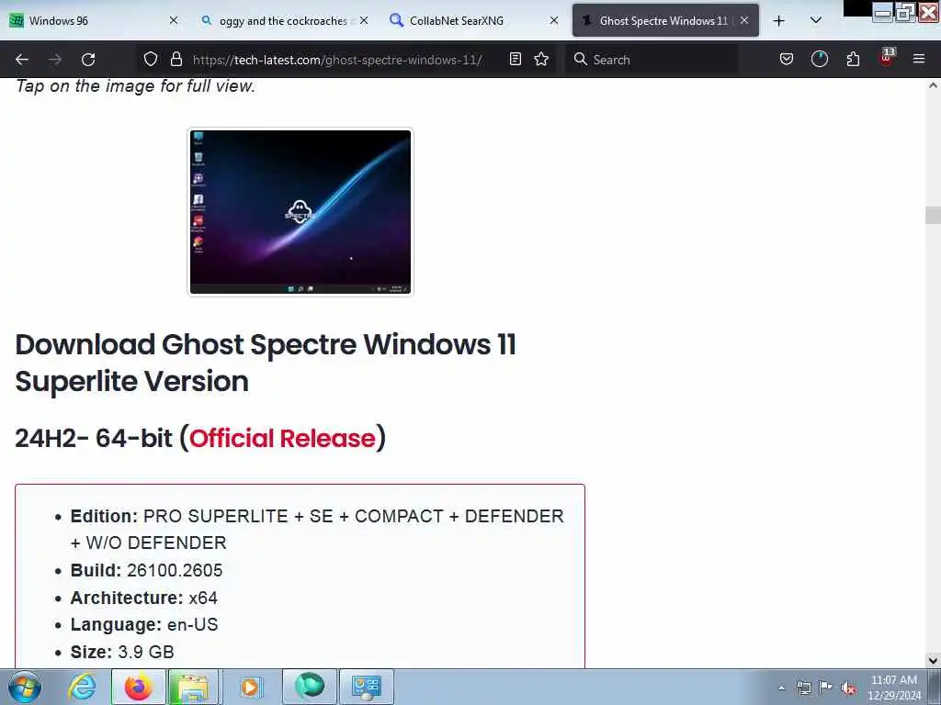Switch to oggy and the cockroaches tab

[x=285, y=21]
